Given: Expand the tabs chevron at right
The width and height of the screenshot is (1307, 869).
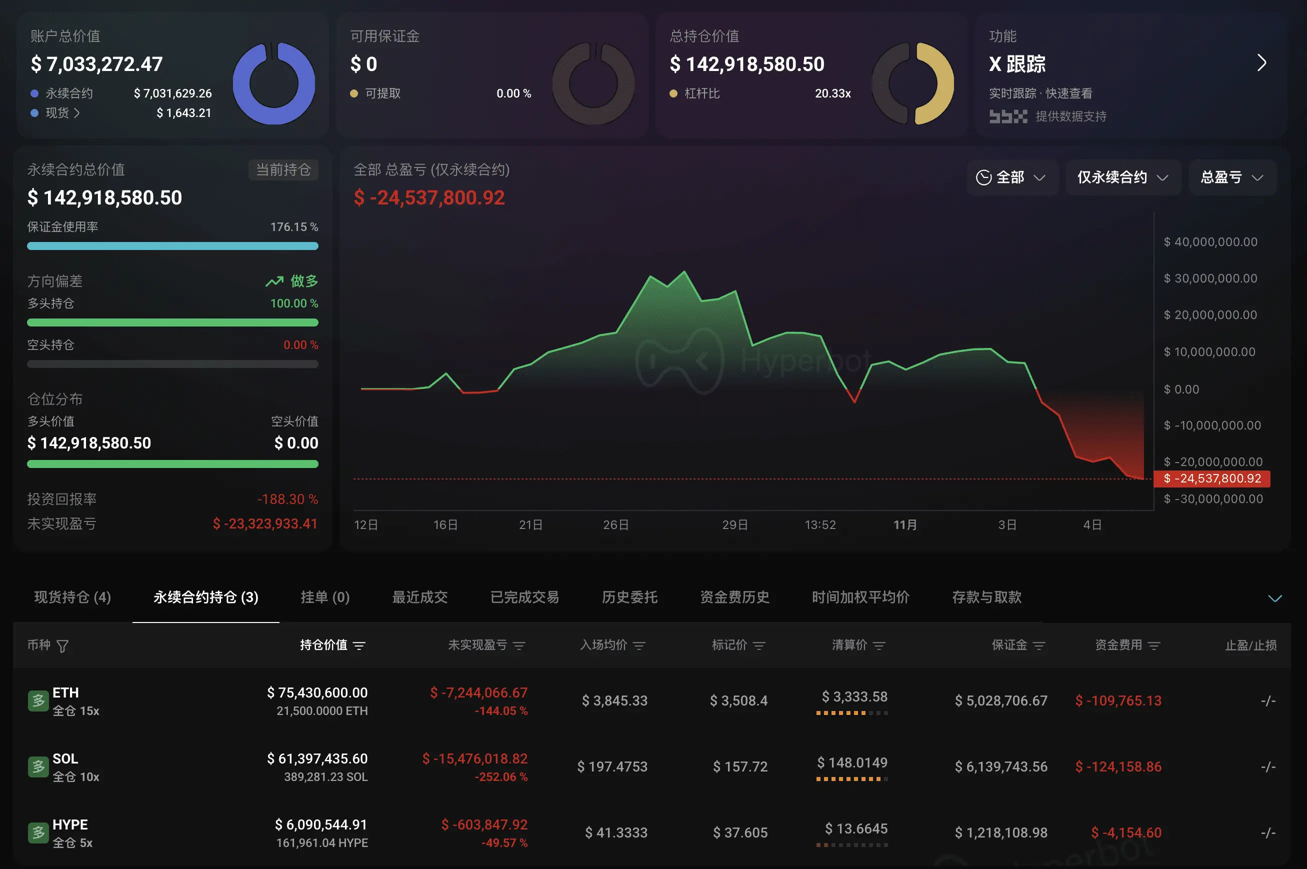Looking at the screenshot, I should [x=1275, y=598].
